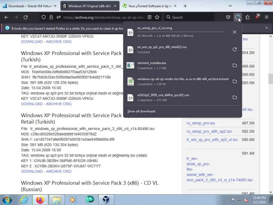Click the Firefox taskbar icon
Screen dimensions: 273x205
click(40, 200)
